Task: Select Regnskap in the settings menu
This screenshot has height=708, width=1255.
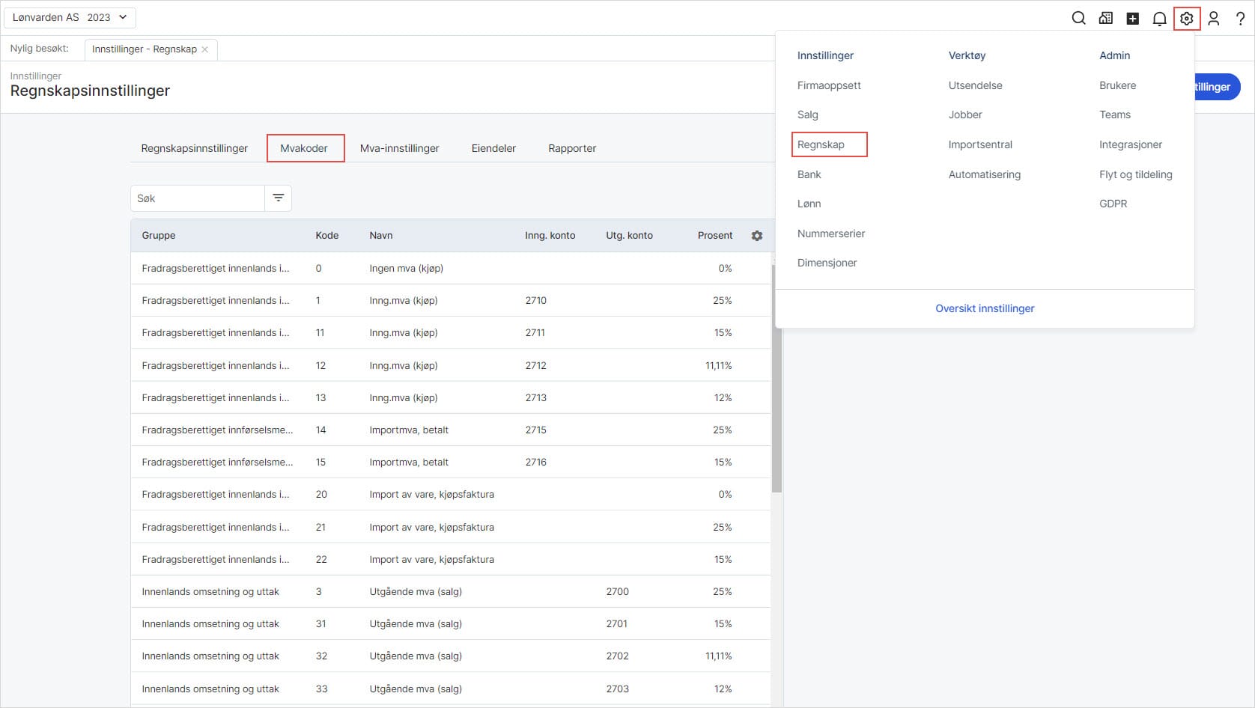Action: (821, 144)
